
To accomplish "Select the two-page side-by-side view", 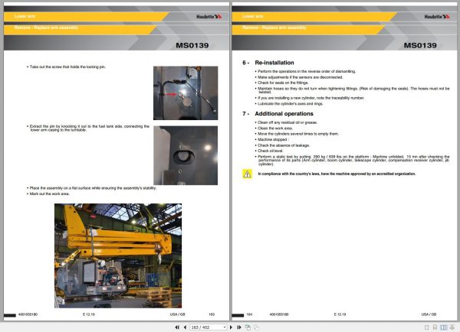I will pos(444,327).
